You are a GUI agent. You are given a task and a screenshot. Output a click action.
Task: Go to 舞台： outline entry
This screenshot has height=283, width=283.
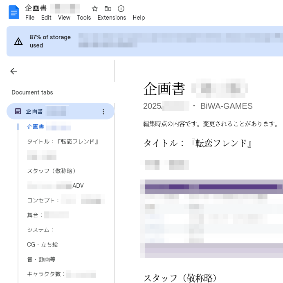click(x=48, y=215)
